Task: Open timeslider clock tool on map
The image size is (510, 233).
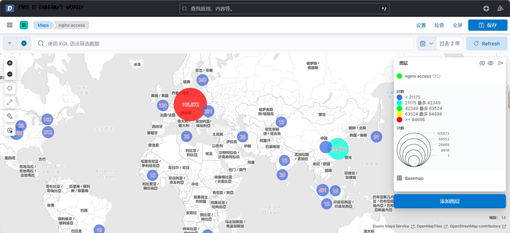Action: (x=10, y=130)
